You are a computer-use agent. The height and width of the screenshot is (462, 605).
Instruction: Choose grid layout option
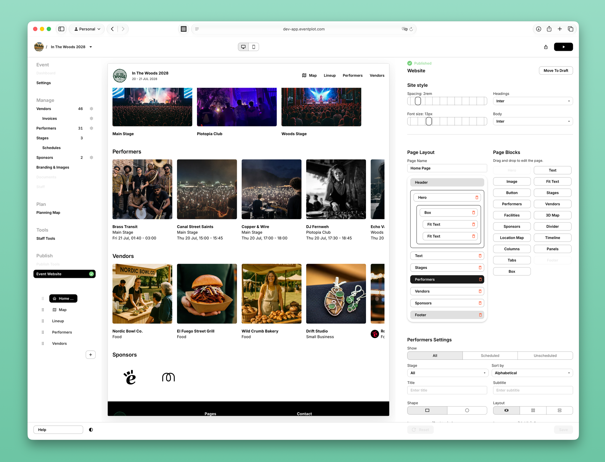(533, 410)
